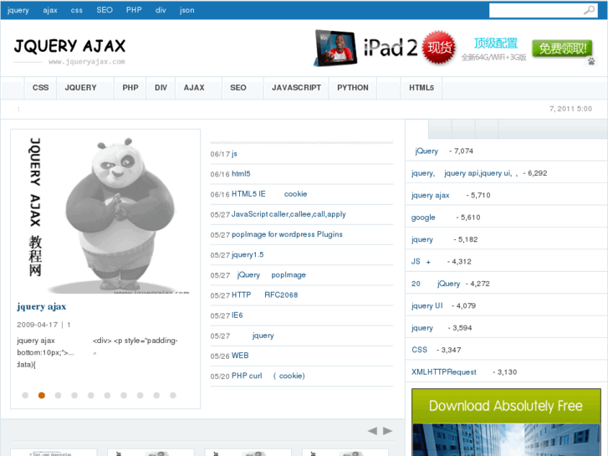Screen dimensions: 608x456
Task: Open the HTML5 IE cookie article
Action: click(x=269, y=194)
